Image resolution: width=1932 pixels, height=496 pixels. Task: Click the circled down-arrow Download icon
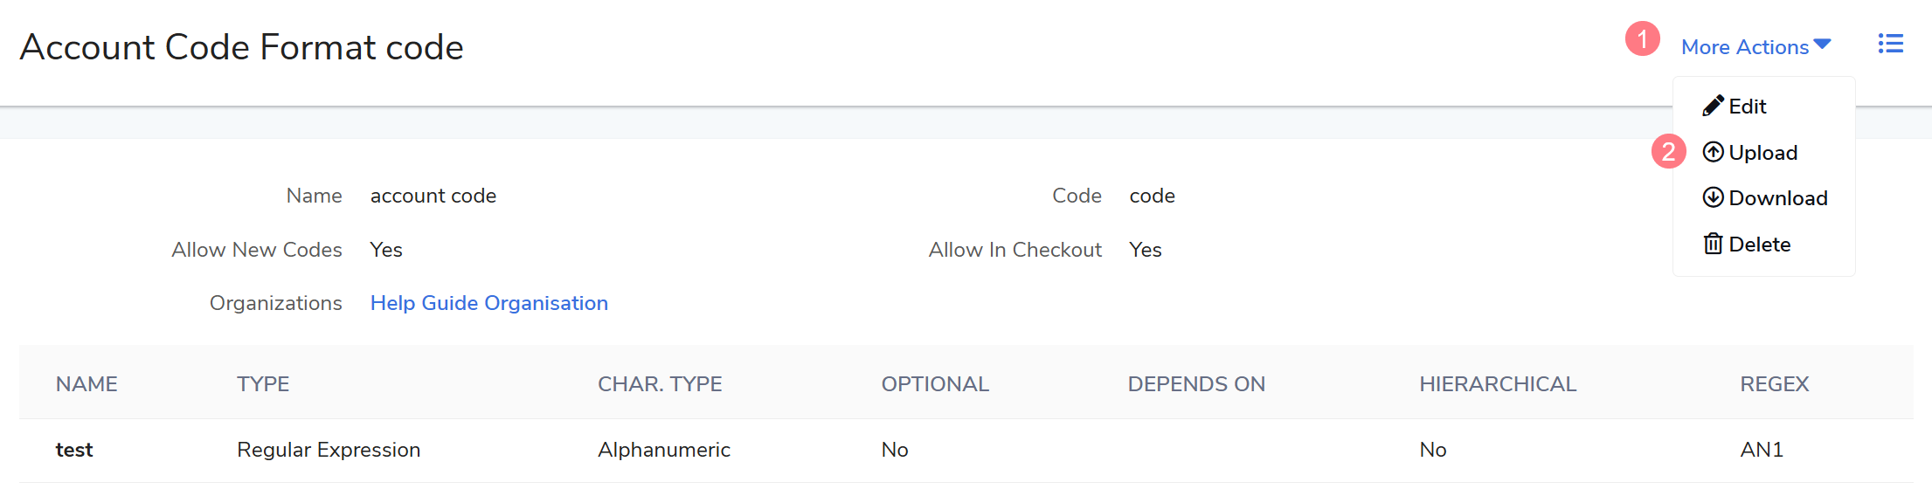coord(1713,197)
